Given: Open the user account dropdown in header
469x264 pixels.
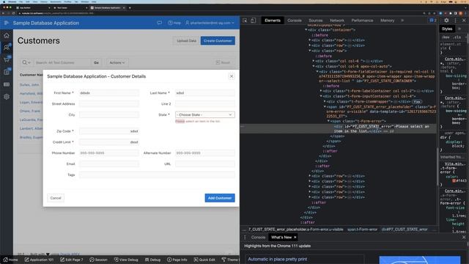Looking at the screenshot, I should (210, 23).
